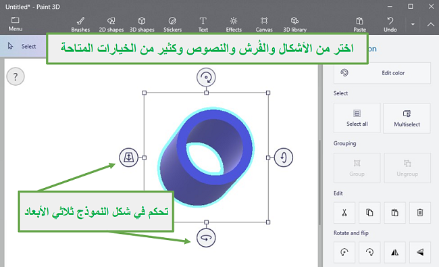
Task: Select the Text tool
Action: pos(203,24)
